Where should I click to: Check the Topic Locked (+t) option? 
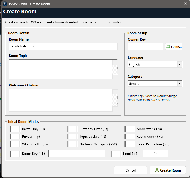tap(72, 137)
